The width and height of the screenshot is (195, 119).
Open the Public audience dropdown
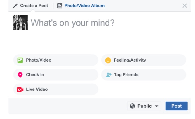click(144, 106)
